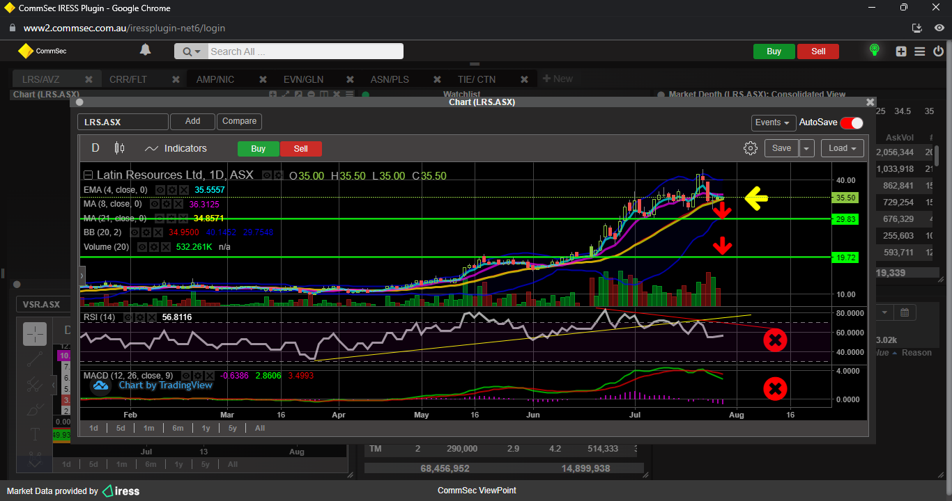This screenshot has height=501, width=952.
Task: Open settings gear for Volume (20)
Action: pyautogui.click(x=154, y=247)
